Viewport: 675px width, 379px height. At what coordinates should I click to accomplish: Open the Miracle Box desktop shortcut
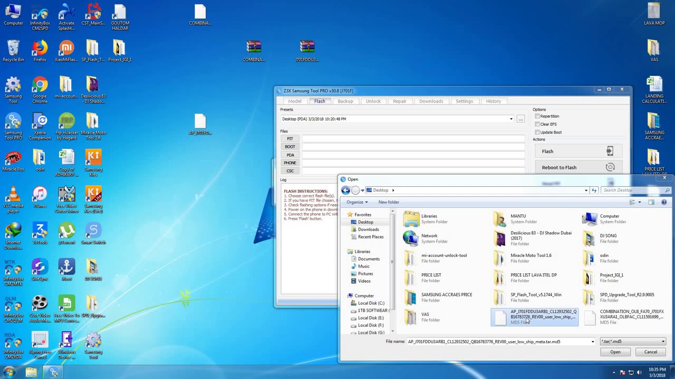13,161
